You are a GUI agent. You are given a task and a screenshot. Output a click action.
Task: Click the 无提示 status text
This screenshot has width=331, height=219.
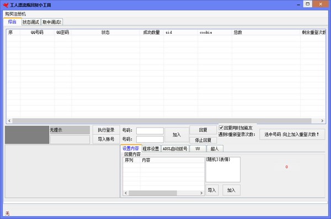(x=56, y=130)
